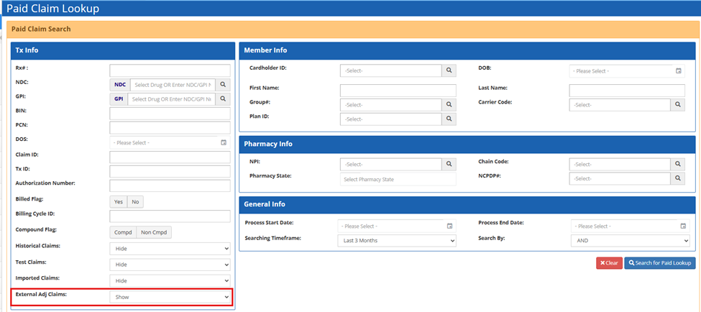Open the DOB calendar icon

pos(678,71)
